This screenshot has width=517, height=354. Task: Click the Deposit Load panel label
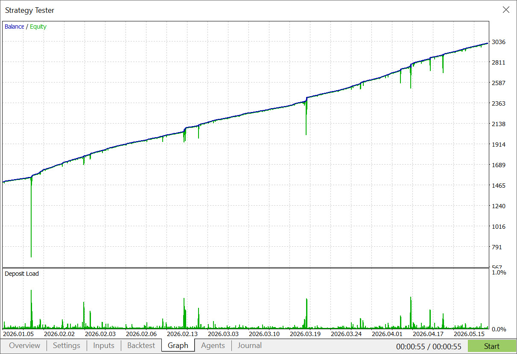click(22, 274)
